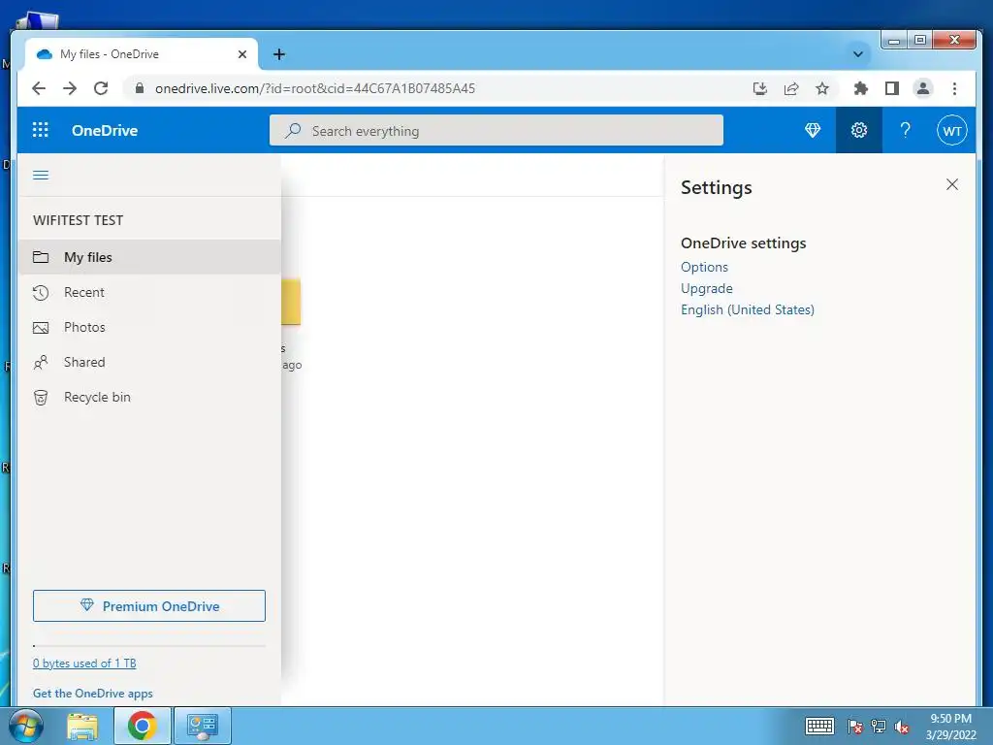The height and width of the screenshot is (745, 993).
Task: Click the taskbar clock 9:50 PM
Action: (950, 719)
